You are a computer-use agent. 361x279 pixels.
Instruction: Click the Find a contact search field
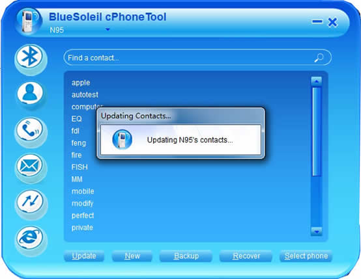[x=197, y=57]
